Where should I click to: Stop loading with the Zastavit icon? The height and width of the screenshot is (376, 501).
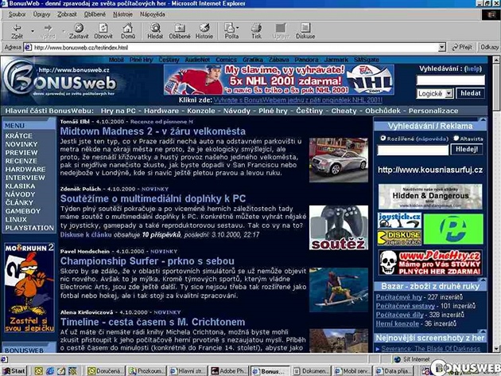(x=79, y=31)
